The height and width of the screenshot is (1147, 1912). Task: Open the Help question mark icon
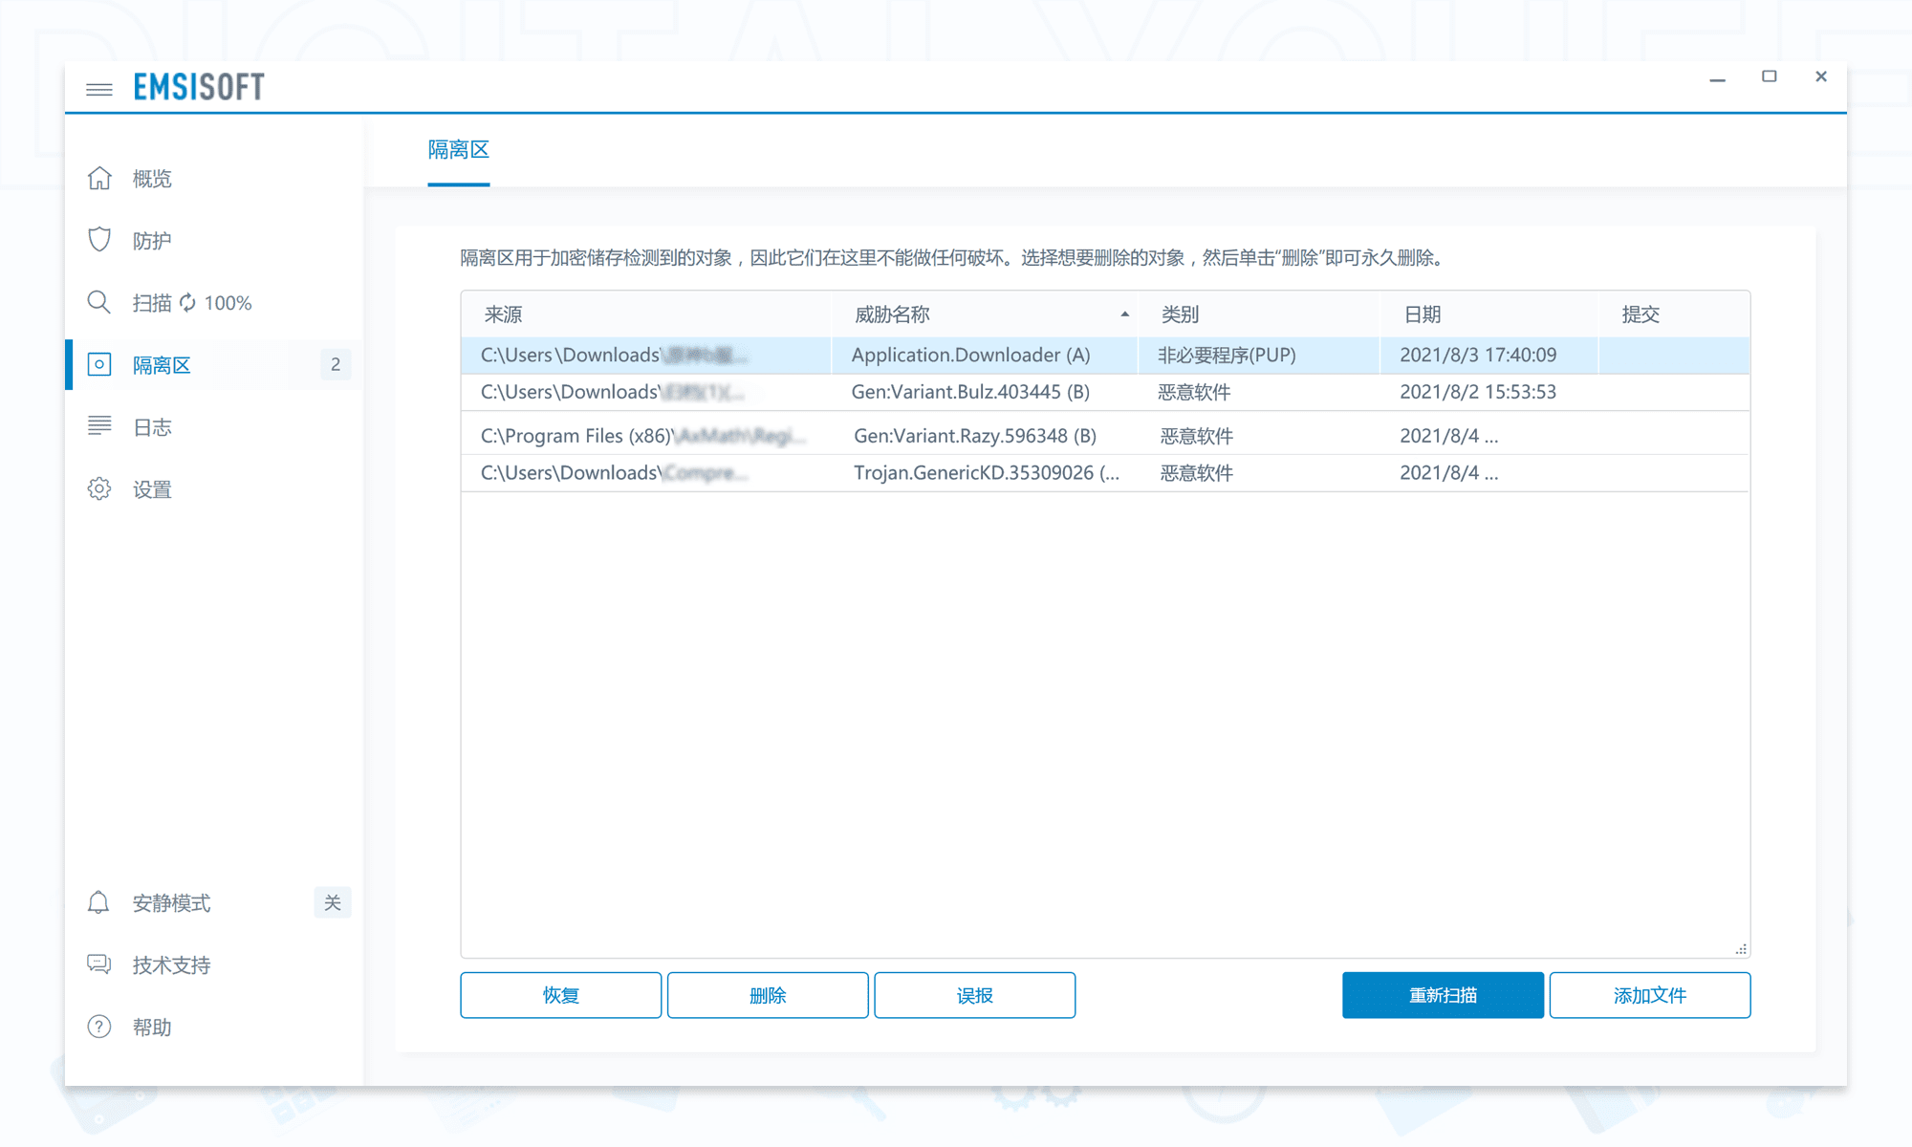99,1027
